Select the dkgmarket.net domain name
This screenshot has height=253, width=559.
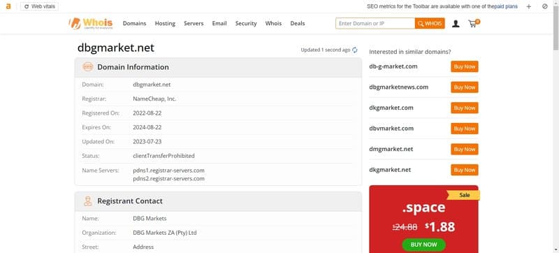(x=390, y=170)
